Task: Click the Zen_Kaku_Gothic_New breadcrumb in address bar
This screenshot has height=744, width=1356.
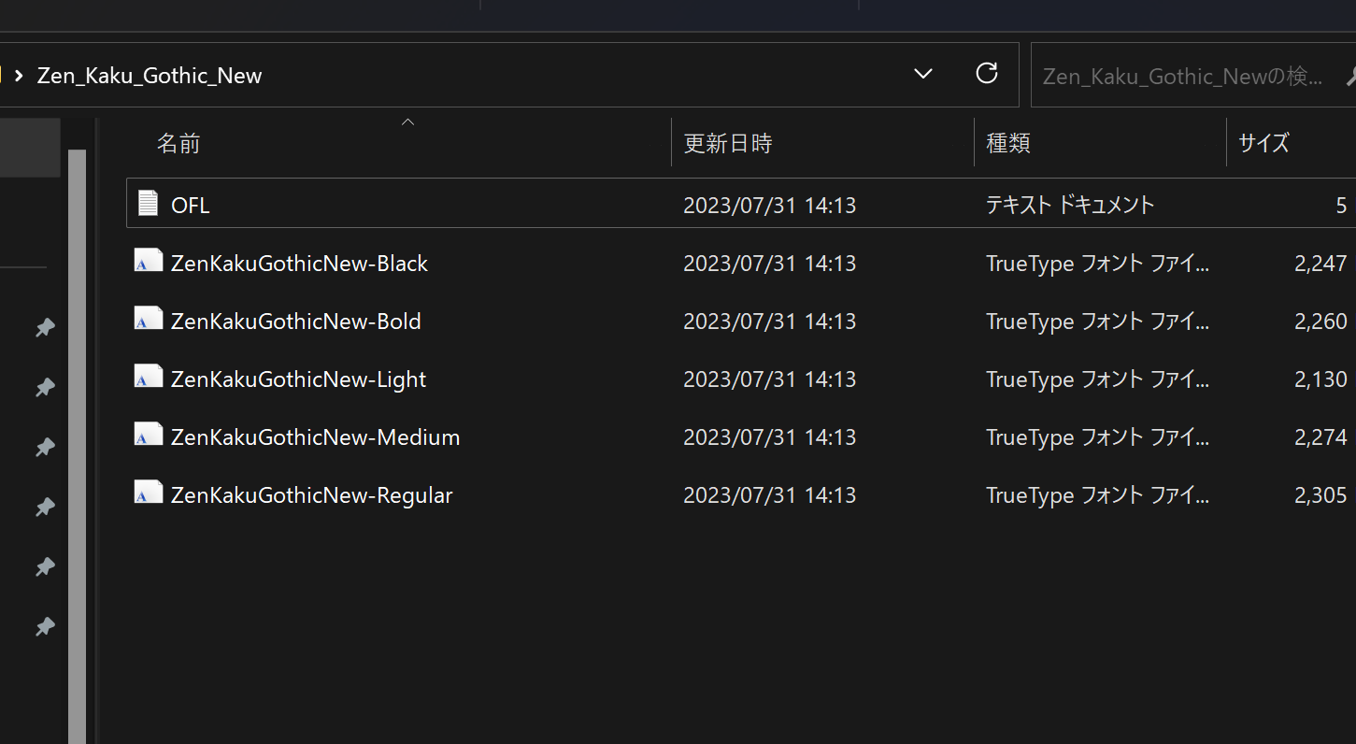Action: click(150, 76)
